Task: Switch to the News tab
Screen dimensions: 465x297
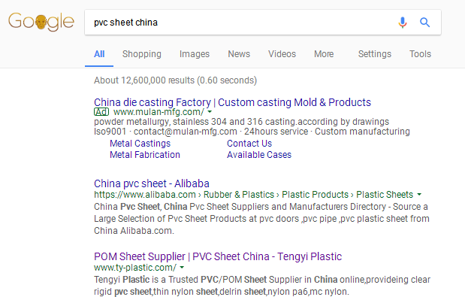Action: [239, 54]
